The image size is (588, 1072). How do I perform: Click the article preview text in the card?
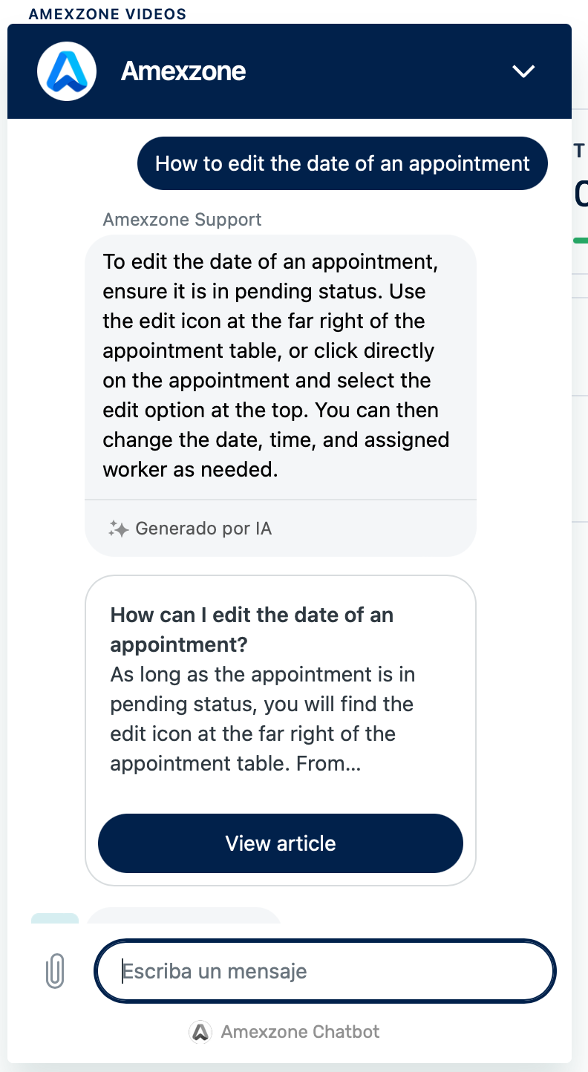click(x=262, y=719)
